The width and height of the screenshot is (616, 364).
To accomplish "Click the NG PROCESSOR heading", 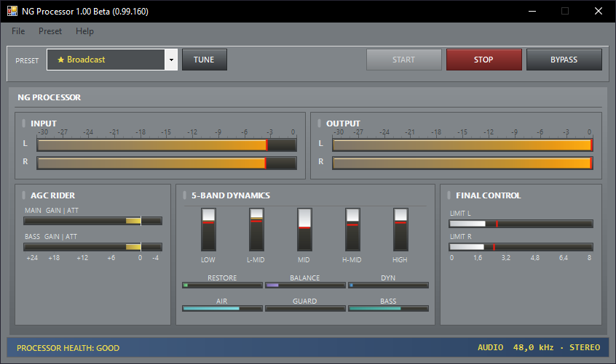I will pos(49,97).
